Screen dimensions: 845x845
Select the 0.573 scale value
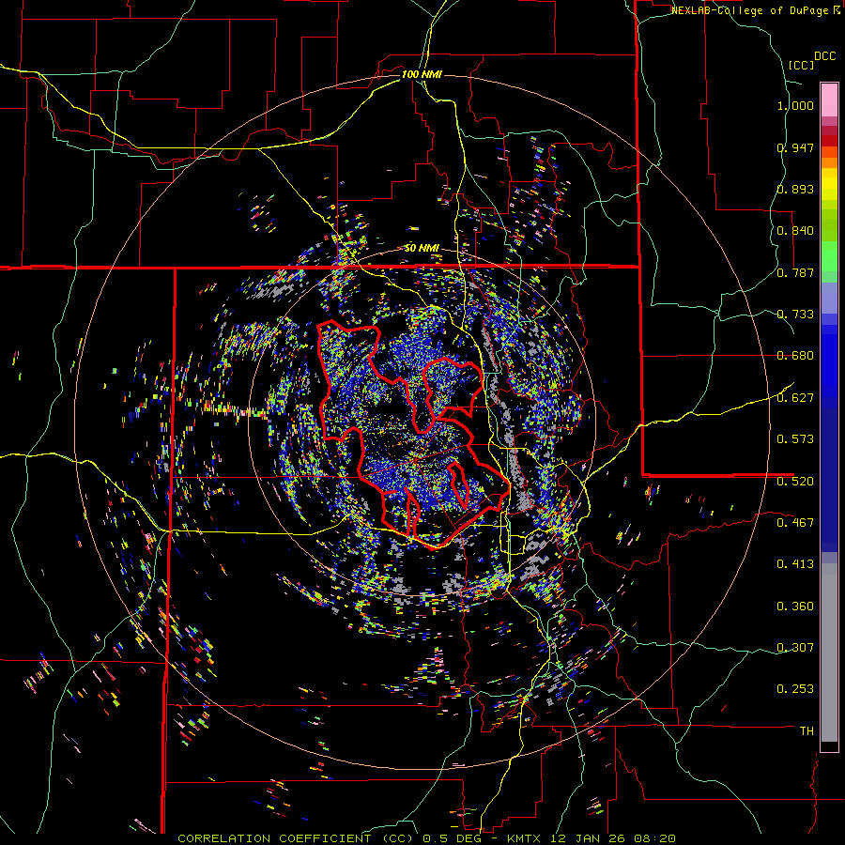pos(795,438)
